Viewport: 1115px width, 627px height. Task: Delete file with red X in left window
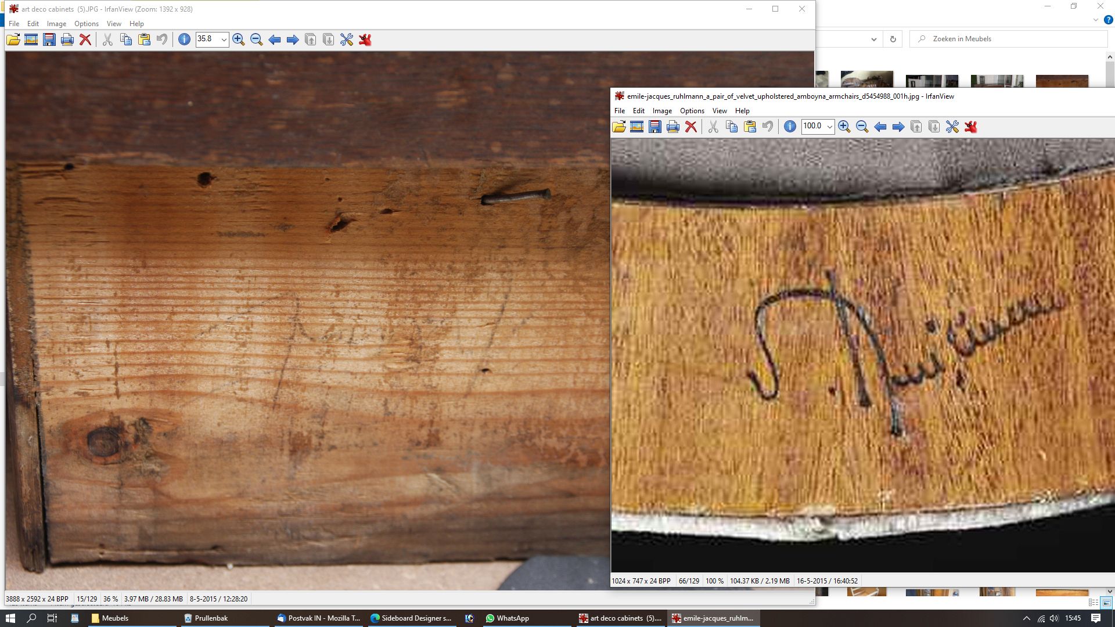85,39
